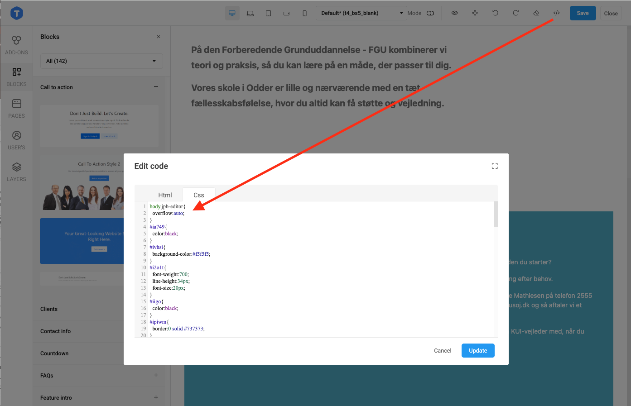Switch to the Css tab
The height and width of the screenshot is (406, 631).
pyautogui.click(x=199, y=195)
